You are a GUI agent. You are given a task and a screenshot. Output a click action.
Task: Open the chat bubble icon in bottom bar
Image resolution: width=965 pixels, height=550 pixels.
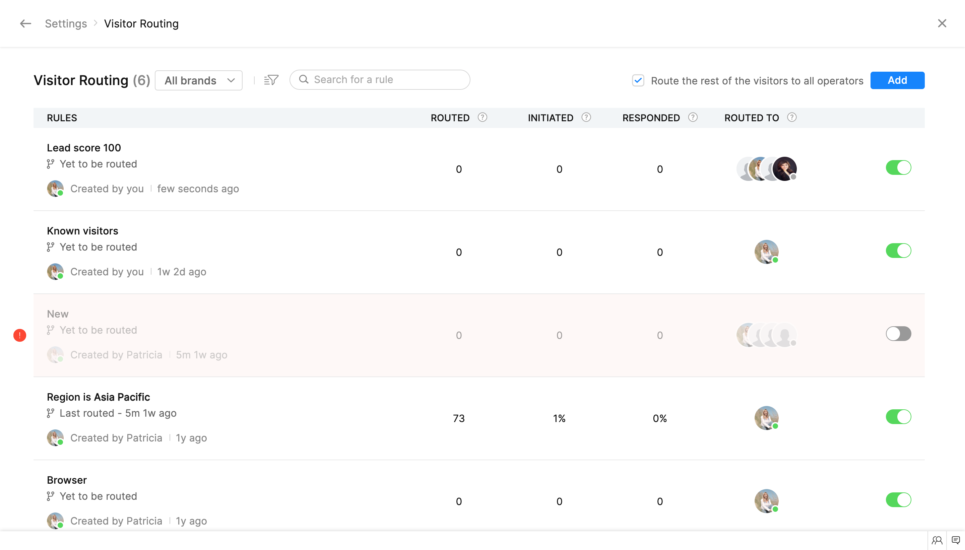click(956, 540)
